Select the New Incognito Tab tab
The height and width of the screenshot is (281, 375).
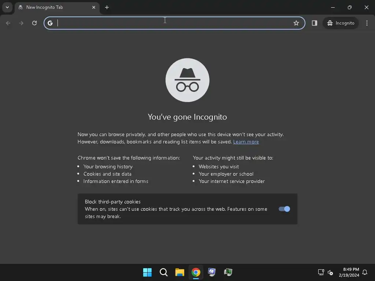tap(57, 7)
